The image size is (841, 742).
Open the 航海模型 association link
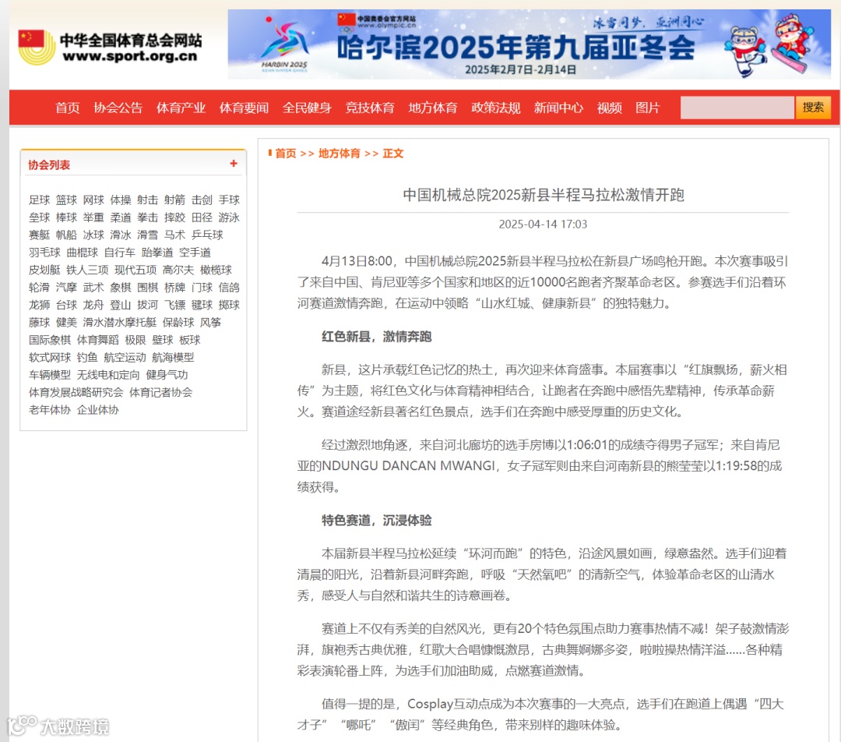coord(173,358)
